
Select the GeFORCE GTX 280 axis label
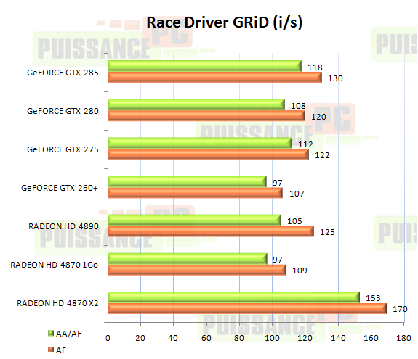[63, 111]
